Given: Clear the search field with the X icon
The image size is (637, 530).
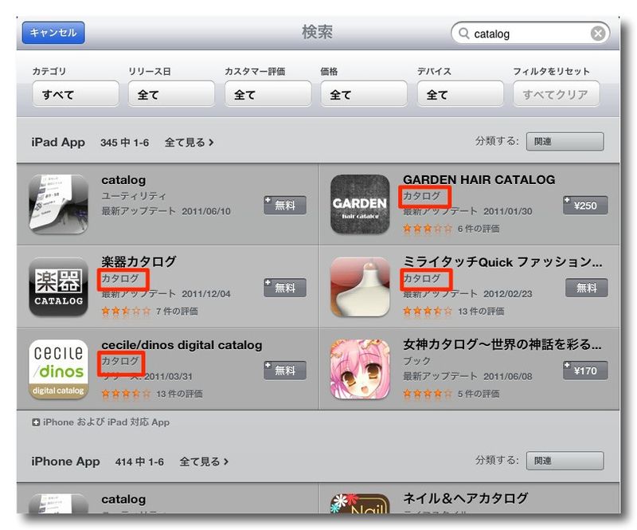Looking at the screenshot, I should click(598, 33).
